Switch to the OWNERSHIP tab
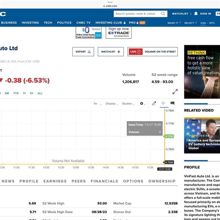This screenshot has height=220, width=220. pyautogui.click(x=162, y=181)
